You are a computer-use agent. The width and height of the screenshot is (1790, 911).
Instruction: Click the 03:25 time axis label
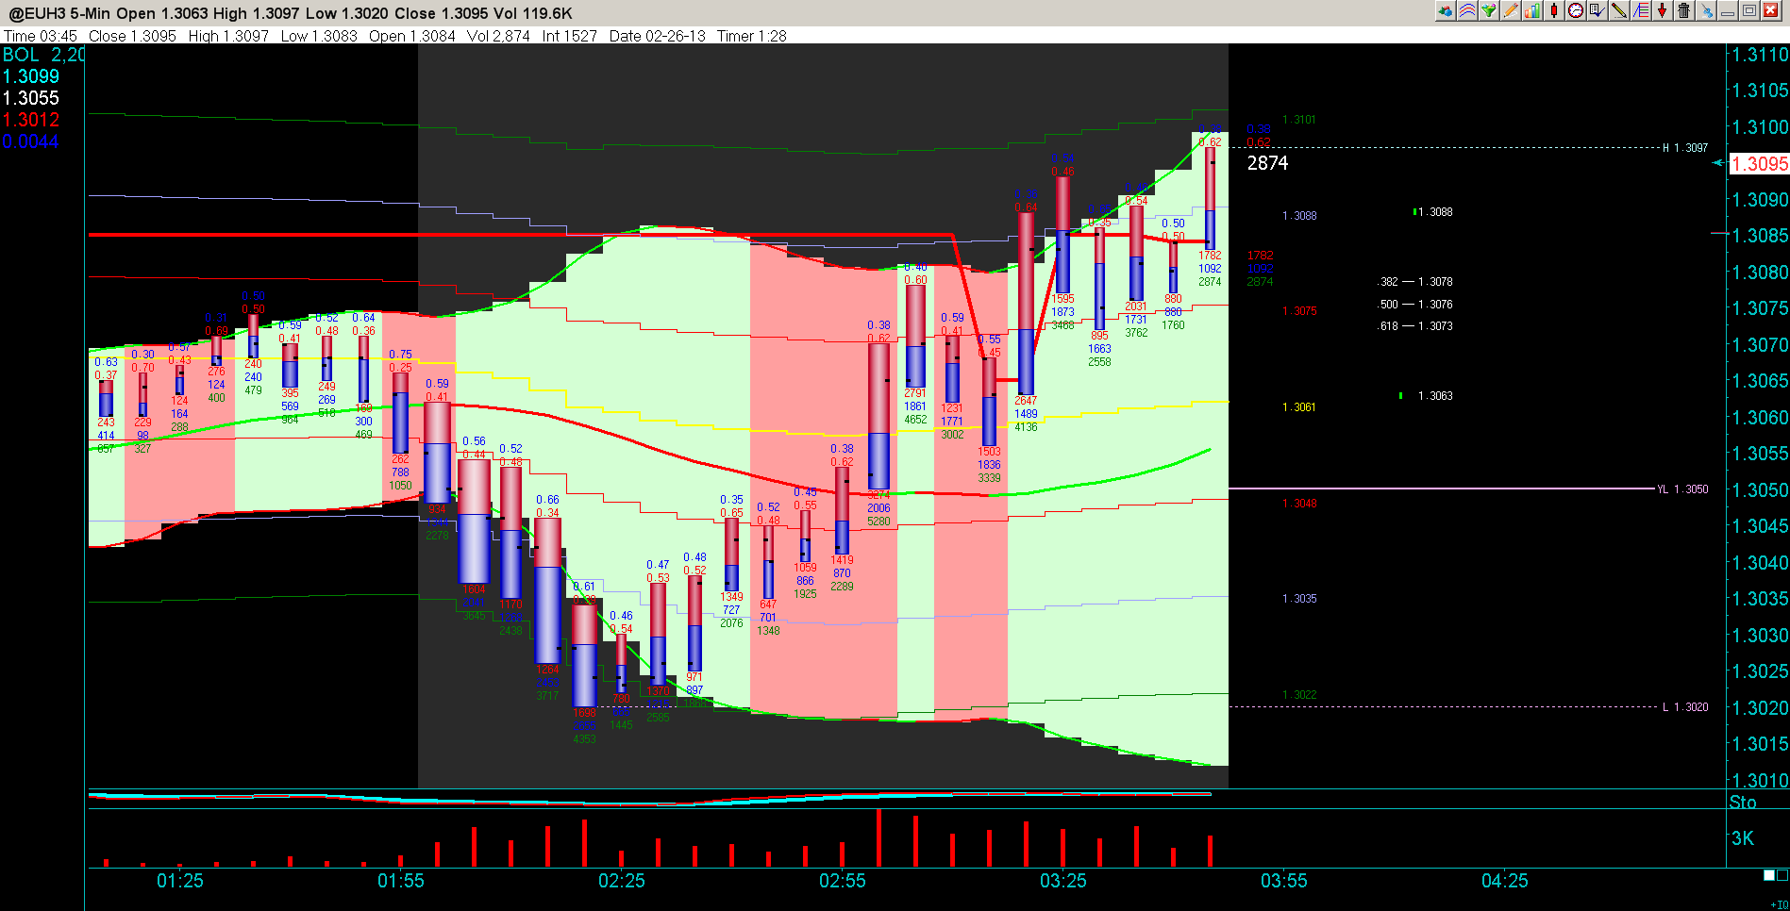coord(1063,881)
